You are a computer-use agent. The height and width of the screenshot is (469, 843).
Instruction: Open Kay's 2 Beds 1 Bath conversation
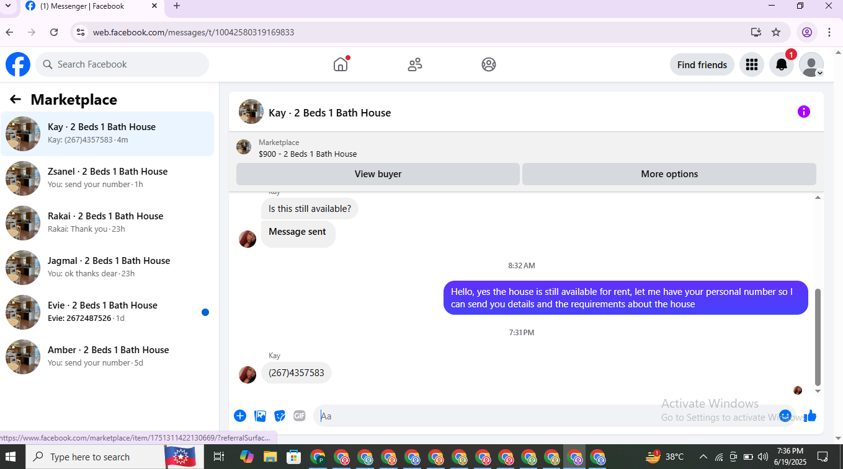107,134
